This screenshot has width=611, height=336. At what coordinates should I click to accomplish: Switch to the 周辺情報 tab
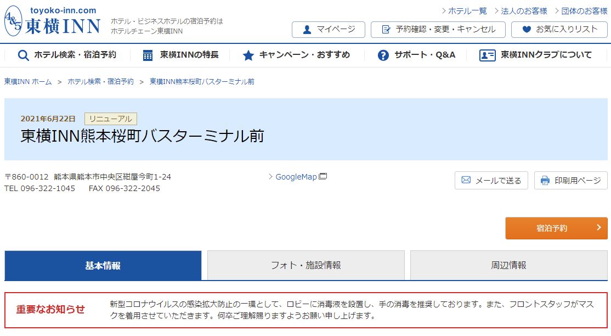(509, 265)
